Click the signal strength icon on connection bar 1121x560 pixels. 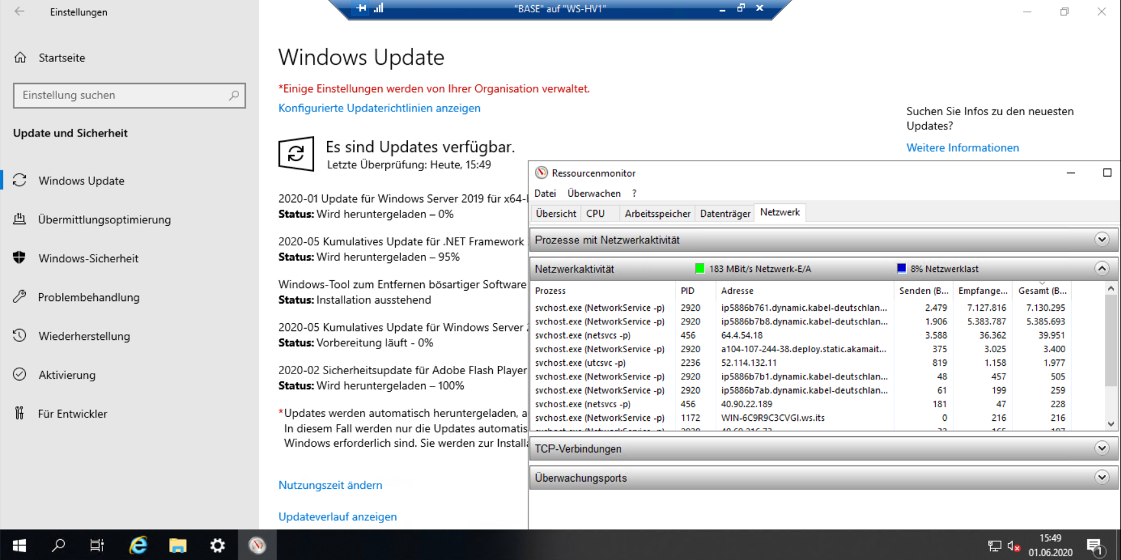379,8
